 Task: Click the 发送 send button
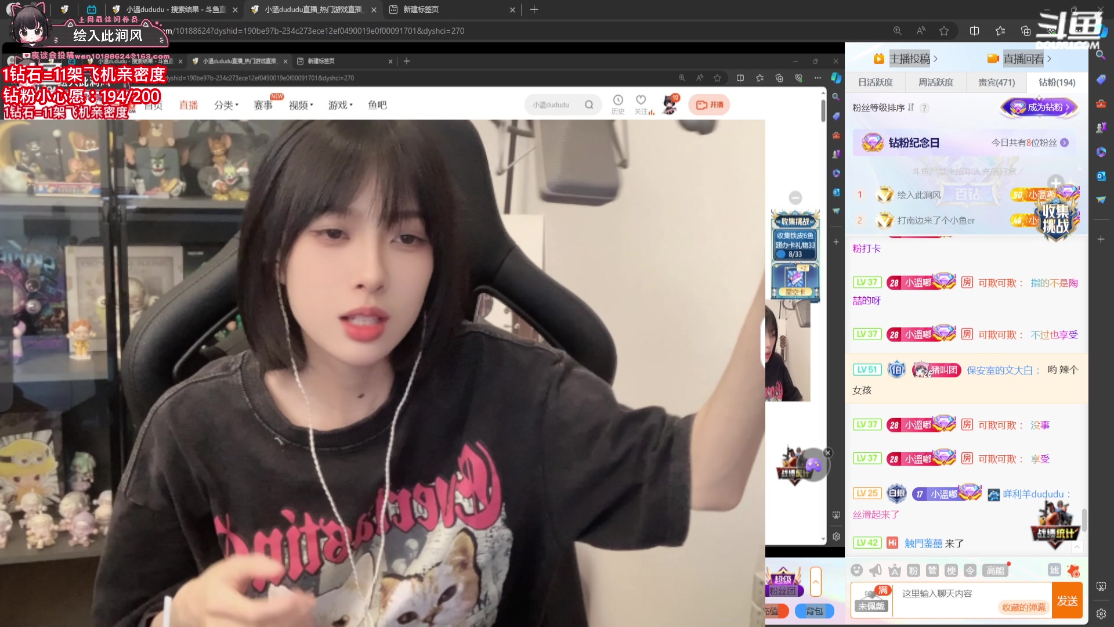1068,600
